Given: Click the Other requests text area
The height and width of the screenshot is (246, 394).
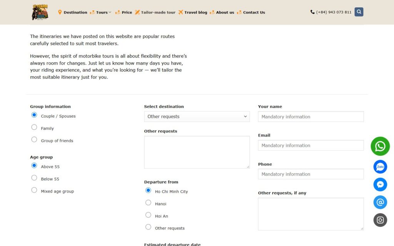Looking at the screenshot, I should tap(197, 152).
